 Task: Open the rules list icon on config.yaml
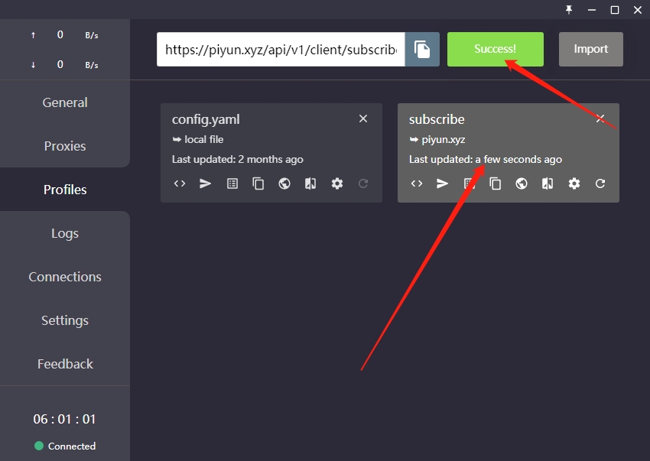232,183
